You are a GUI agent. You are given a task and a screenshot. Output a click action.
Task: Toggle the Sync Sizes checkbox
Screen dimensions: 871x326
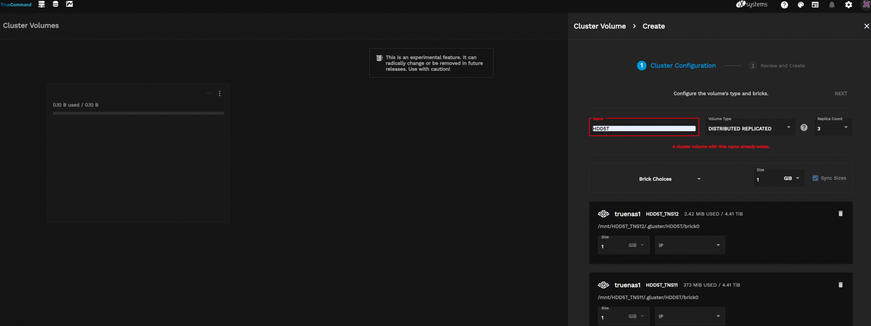[815, 178]
